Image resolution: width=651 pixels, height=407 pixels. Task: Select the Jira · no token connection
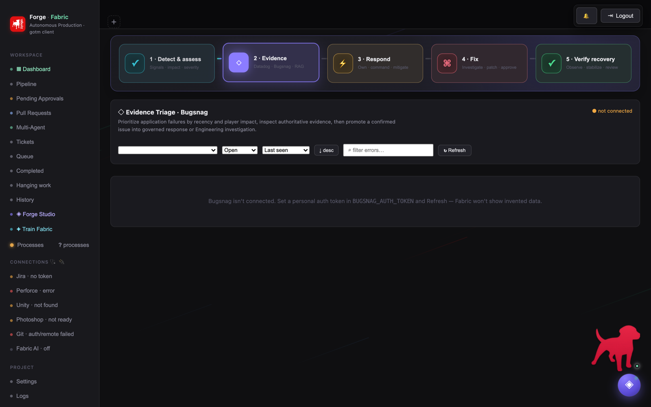coord(34,276)
